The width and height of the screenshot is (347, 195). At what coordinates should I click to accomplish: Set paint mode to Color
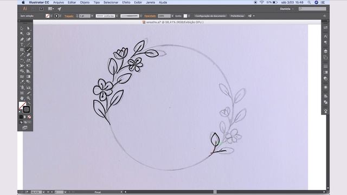click(x=21, y=117)
